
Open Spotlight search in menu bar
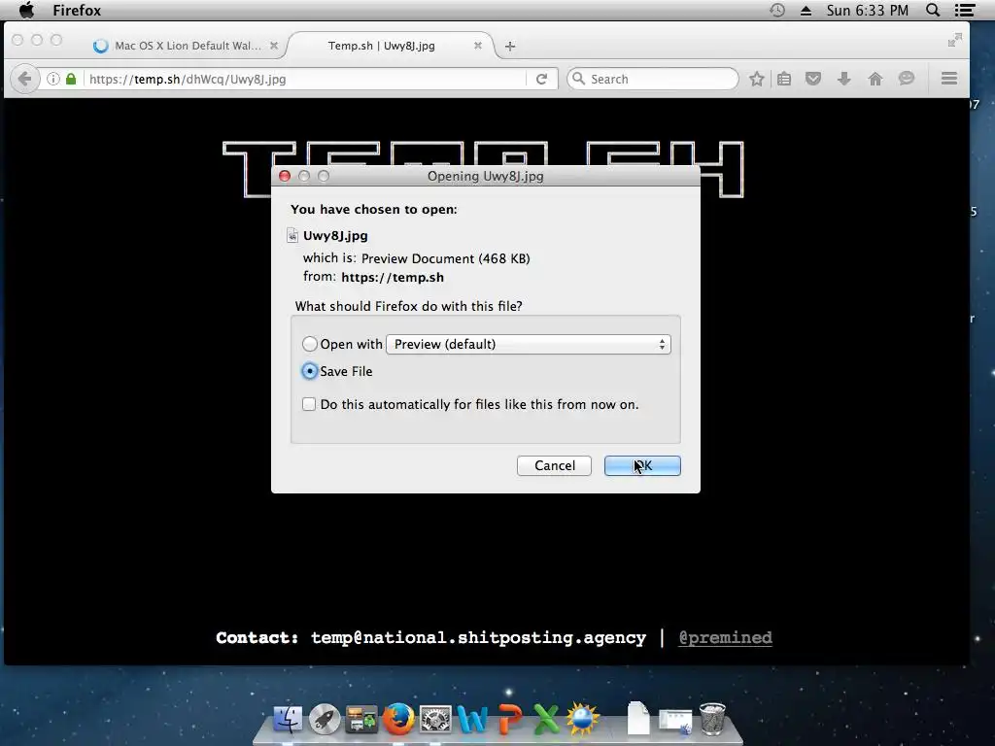click(933, 10)
